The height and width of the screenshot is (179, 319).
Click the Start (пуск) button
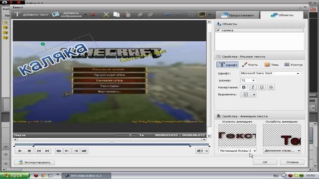click(x=14, y=176)
